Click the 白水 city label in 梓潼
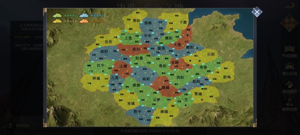 pos(106,79)
